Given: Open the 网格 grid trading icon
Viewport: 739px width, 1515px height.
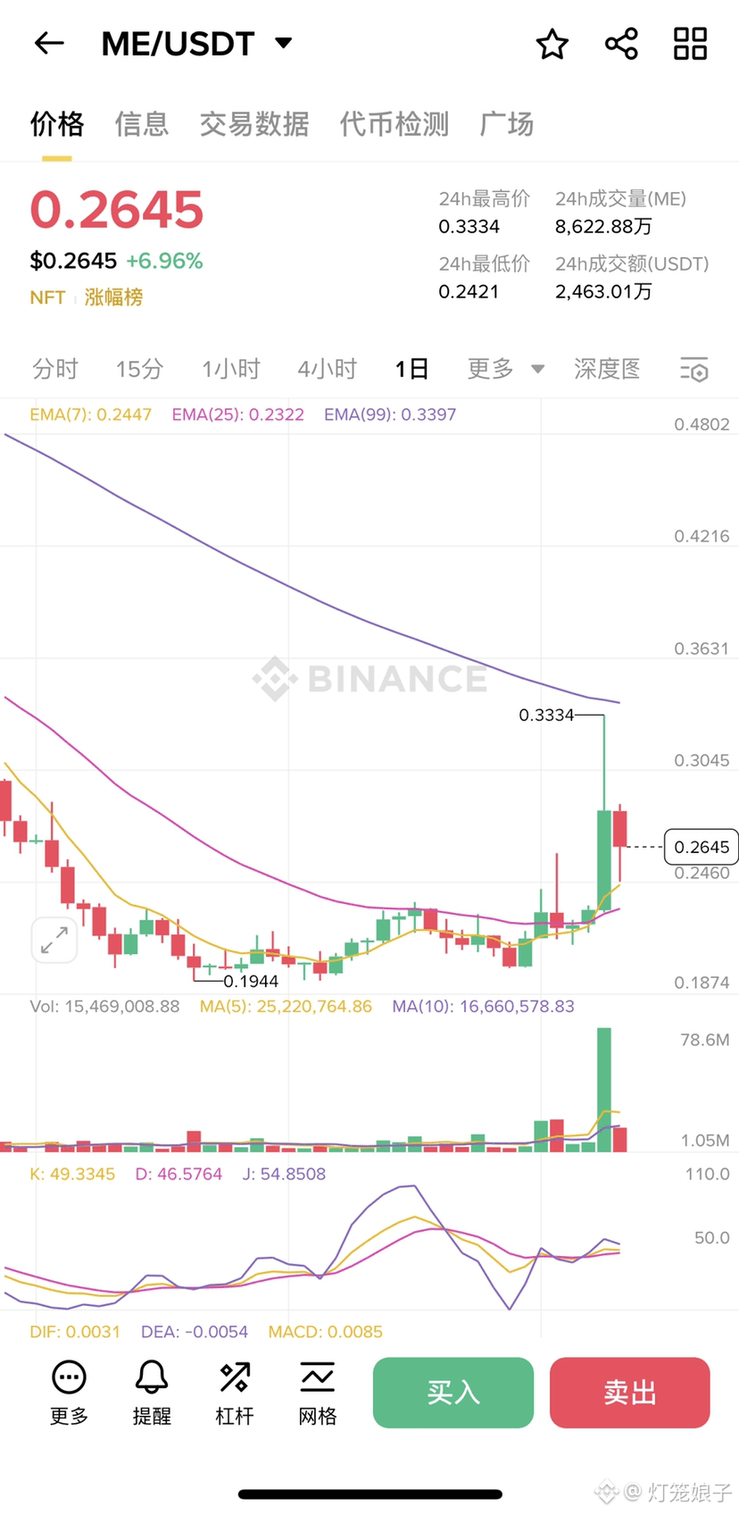Looking at the screenshot, I should click(318, 1393).
